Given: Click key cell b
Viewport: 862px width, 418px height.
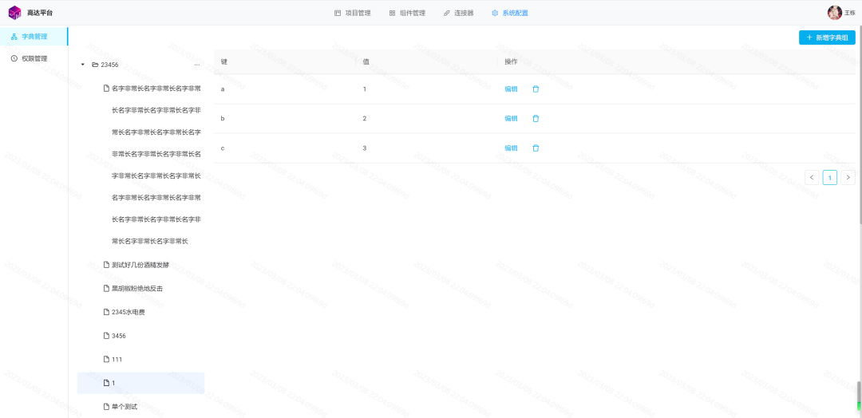Looking at the screenshot, I should (x=284, y=119).
